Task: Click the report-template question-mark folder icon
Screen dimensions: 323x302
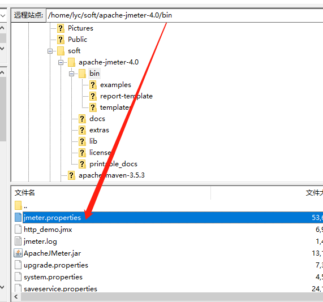Action: tap(93, 96)
